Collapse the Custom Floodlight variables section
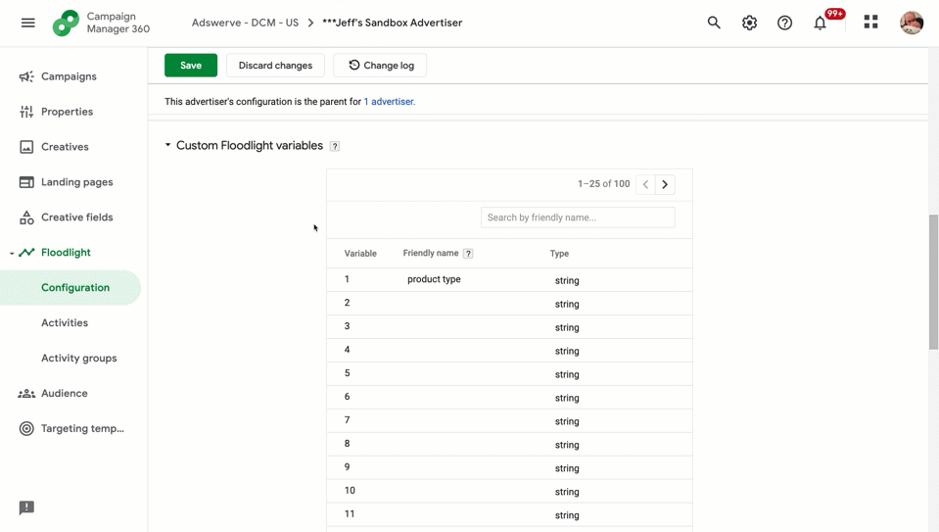Viewport: 939px width, 532px height. [167, 145]
